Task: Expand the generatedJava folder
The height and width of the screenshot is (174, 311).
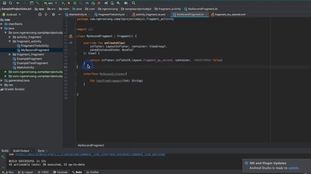Action: click(x=1, y=81)
